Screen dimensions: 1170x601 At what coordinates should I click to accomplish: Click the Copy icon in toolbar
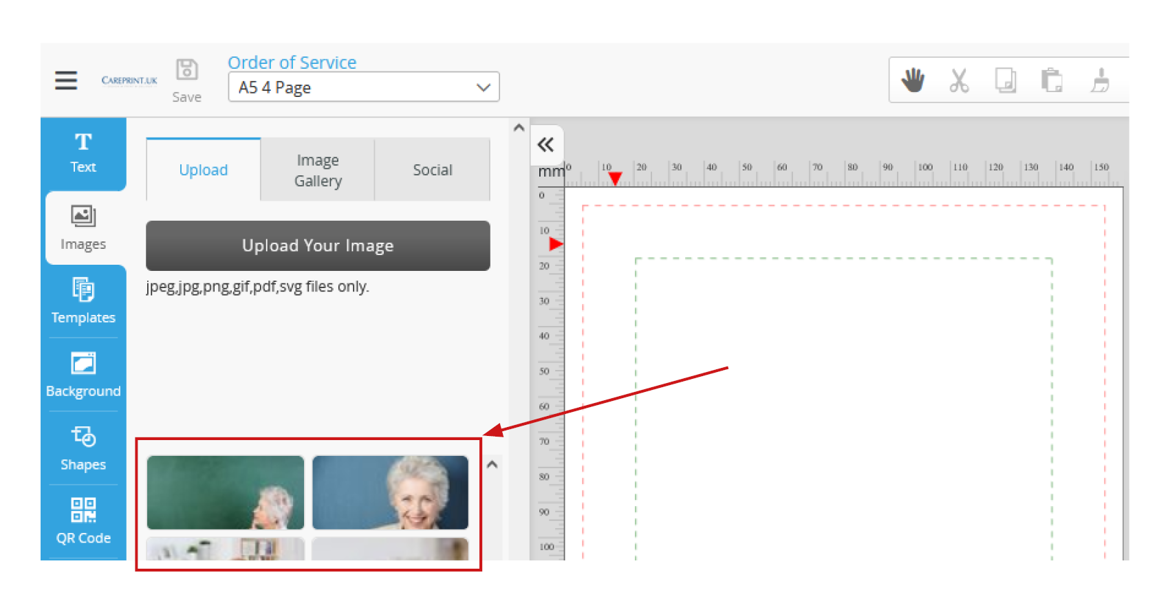click(1005, 80)
